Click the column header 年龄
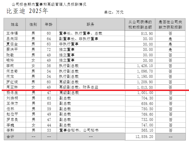This screenshot has height=144, width=189. click(x=49, y=24)
